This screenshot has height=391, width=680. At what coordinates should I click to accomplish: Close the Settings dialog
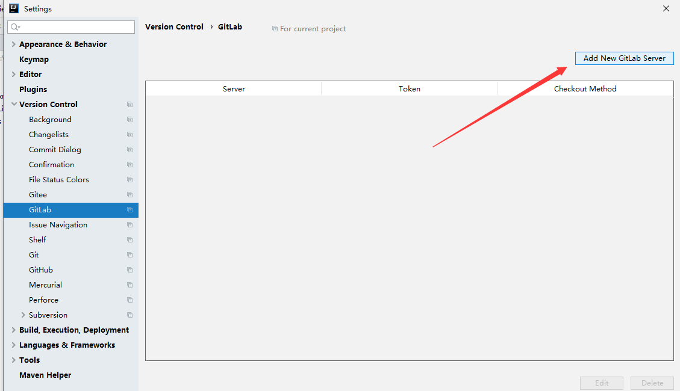[666, 8]
